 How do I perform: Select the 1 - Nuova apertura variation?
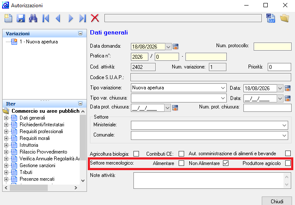(x=38, y=42)
